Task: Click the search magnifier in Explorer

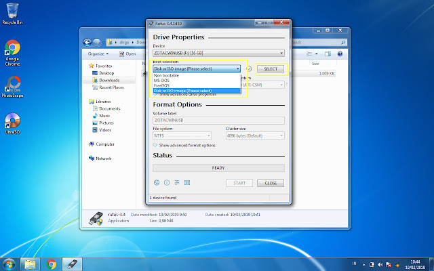Action: (343, 42)
